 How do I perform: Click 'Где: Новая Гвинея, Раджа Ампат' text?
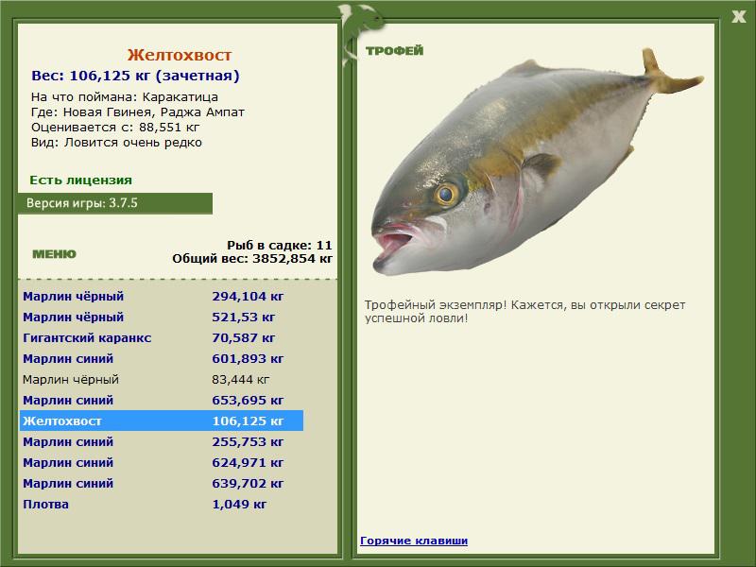coord(138,112)
